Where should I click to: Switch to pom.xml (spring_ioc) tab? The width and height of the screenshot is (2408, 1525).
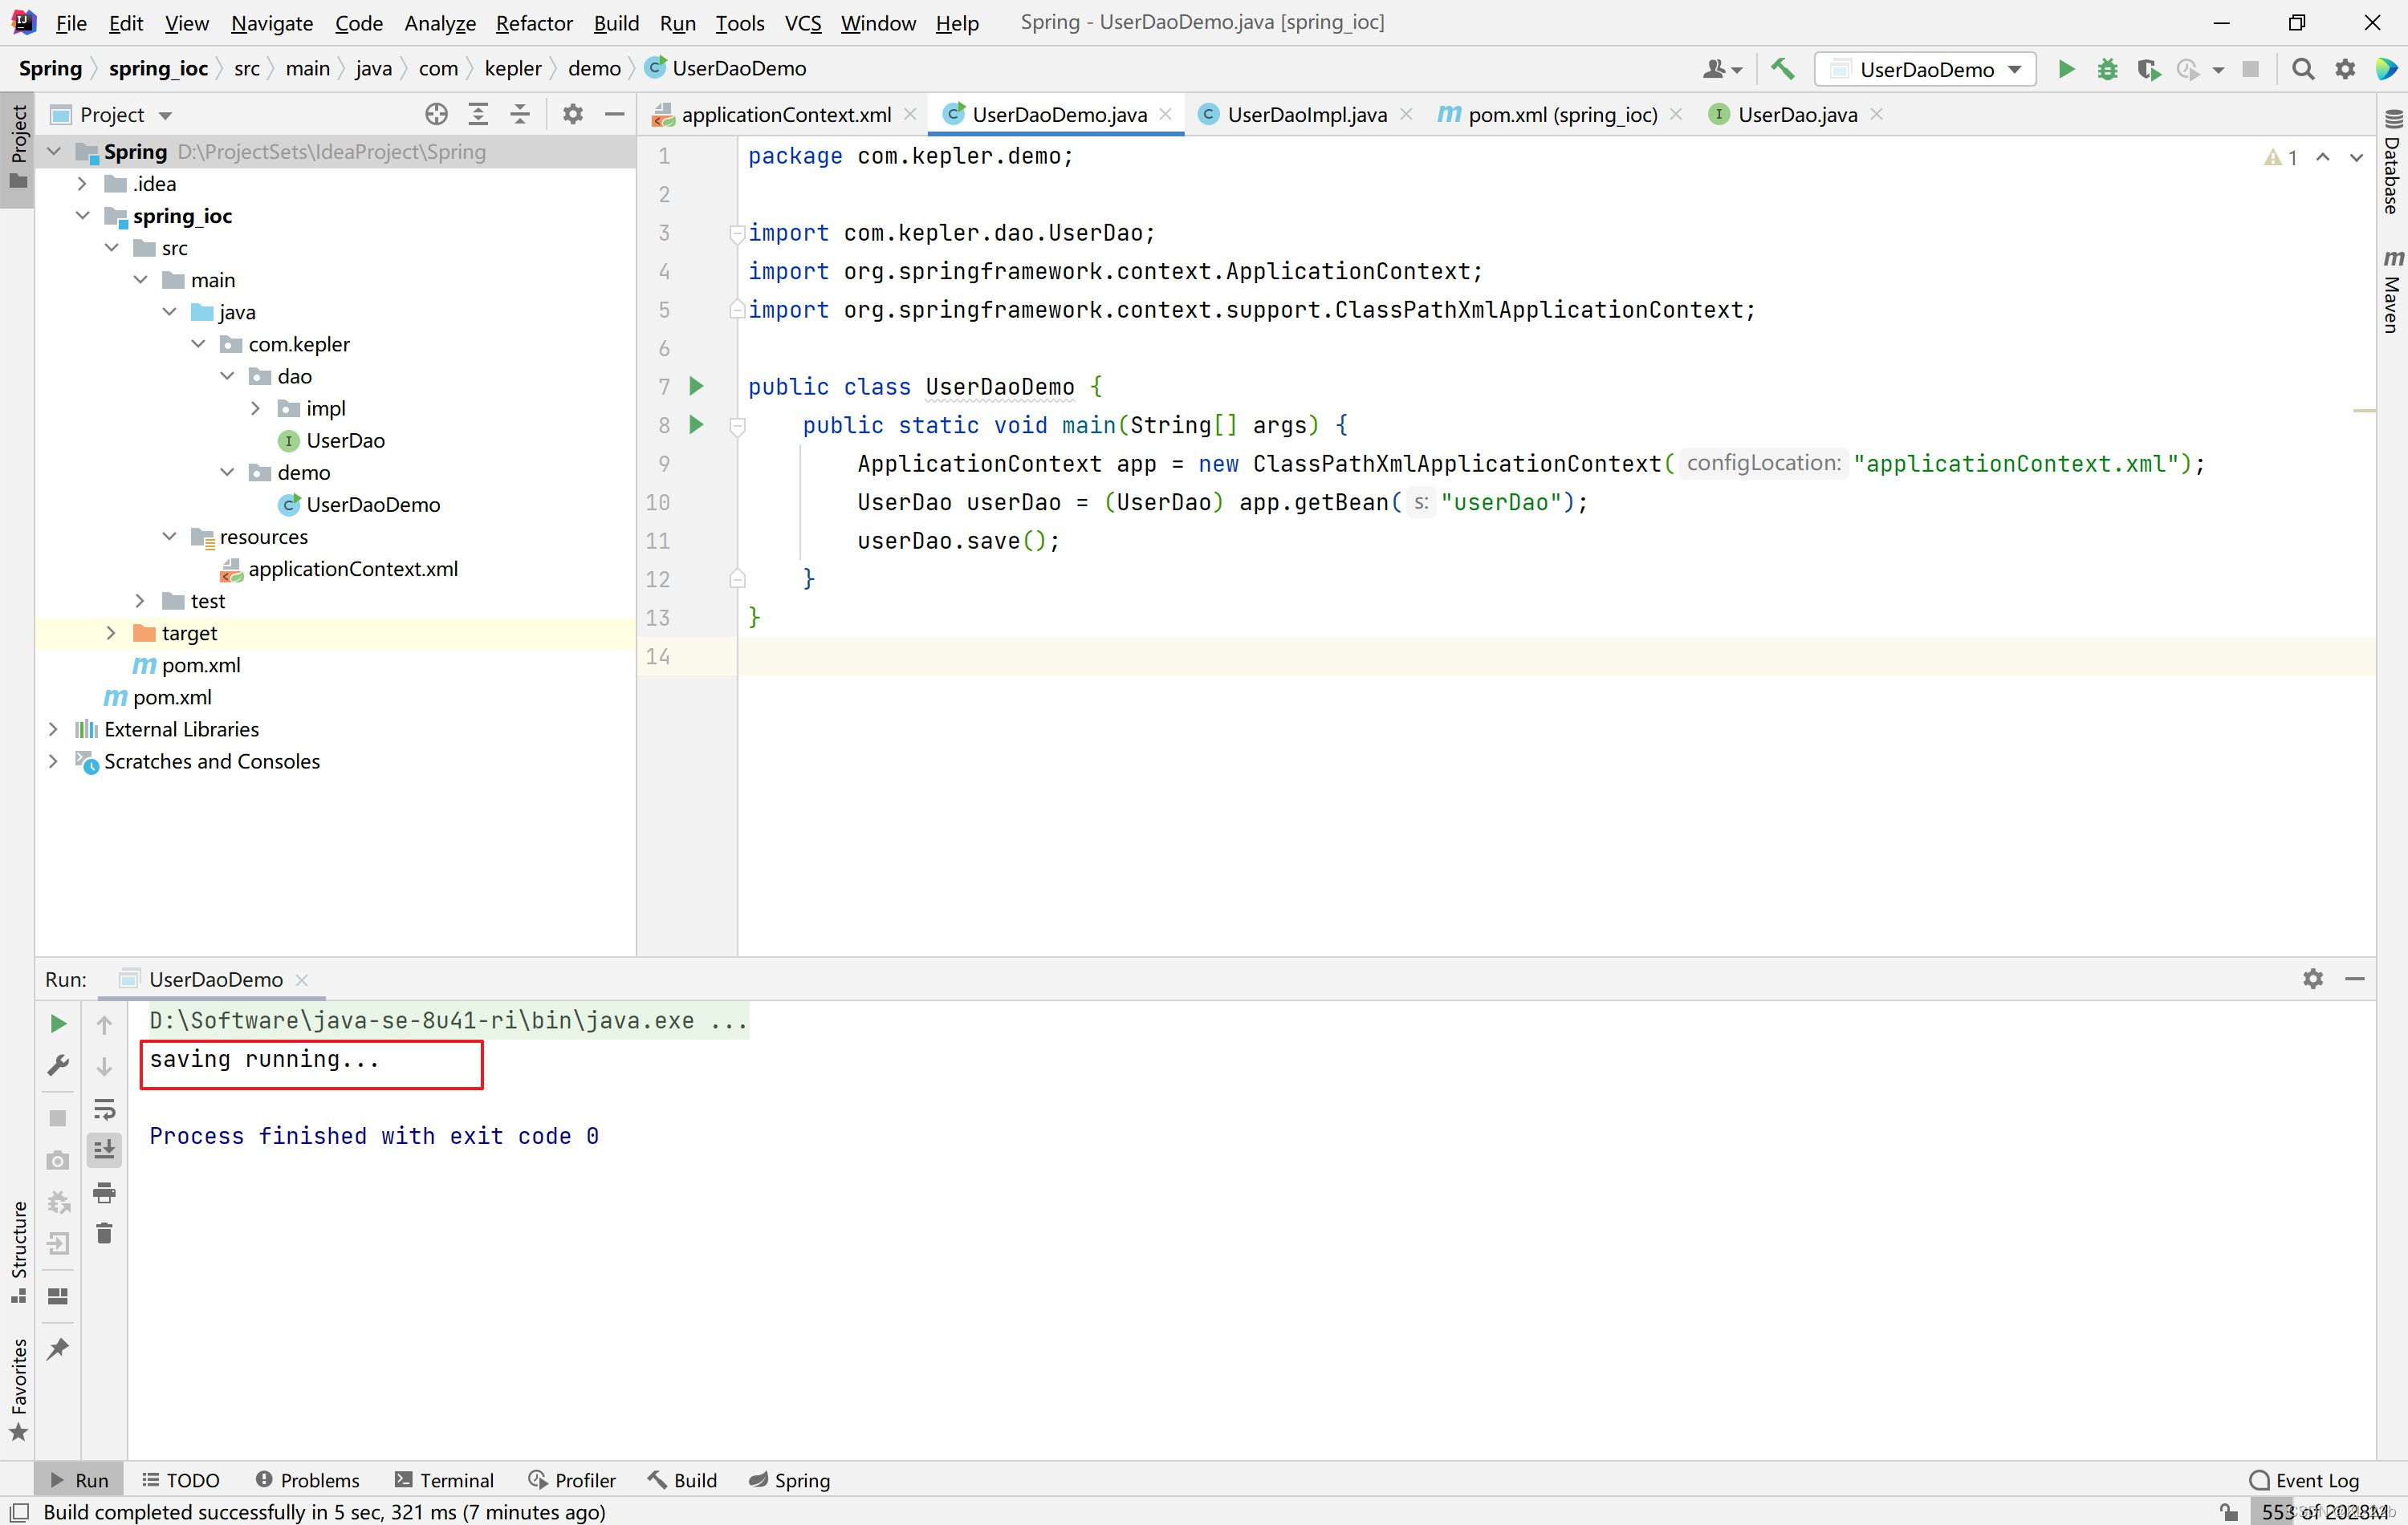tap(1562, 115)
